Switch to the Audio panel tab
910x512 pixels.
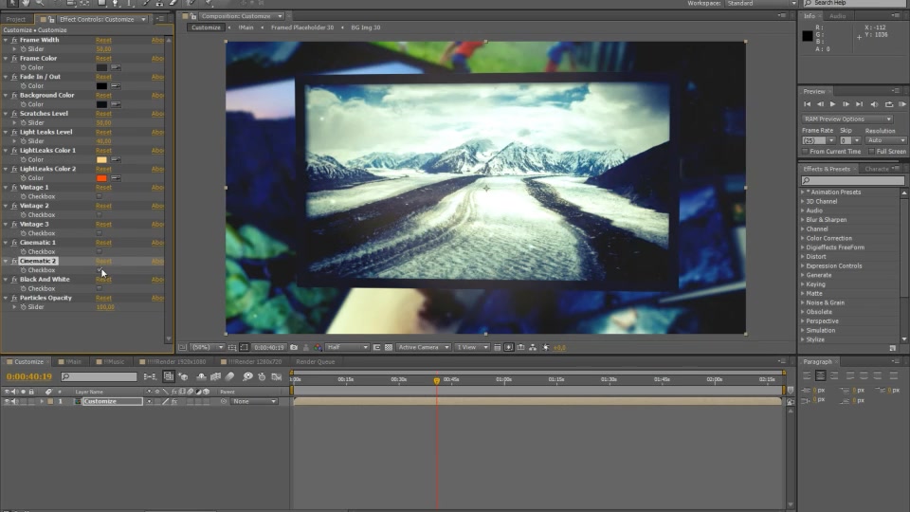coord(837,16)
